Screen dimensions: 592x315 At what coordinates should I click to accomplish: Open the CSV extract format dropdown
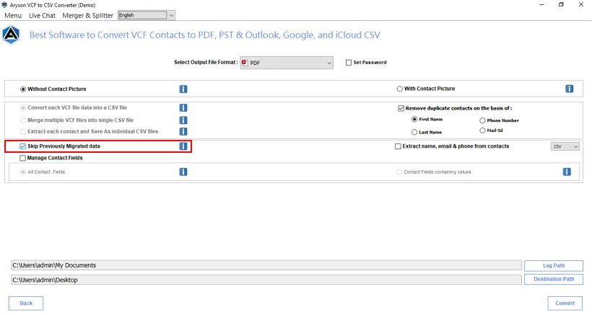tap(565, 146)
